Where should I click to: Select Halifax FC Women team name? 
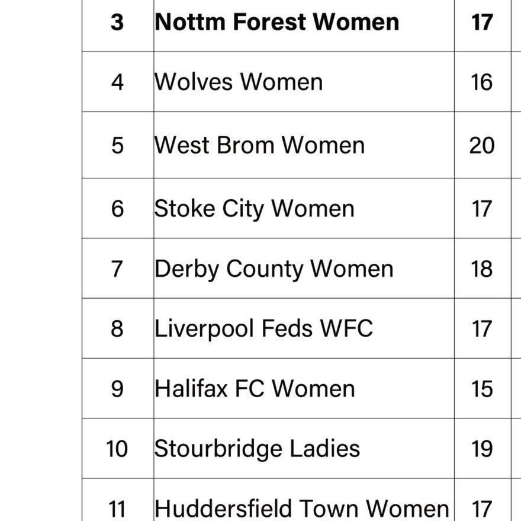point(255,389)
